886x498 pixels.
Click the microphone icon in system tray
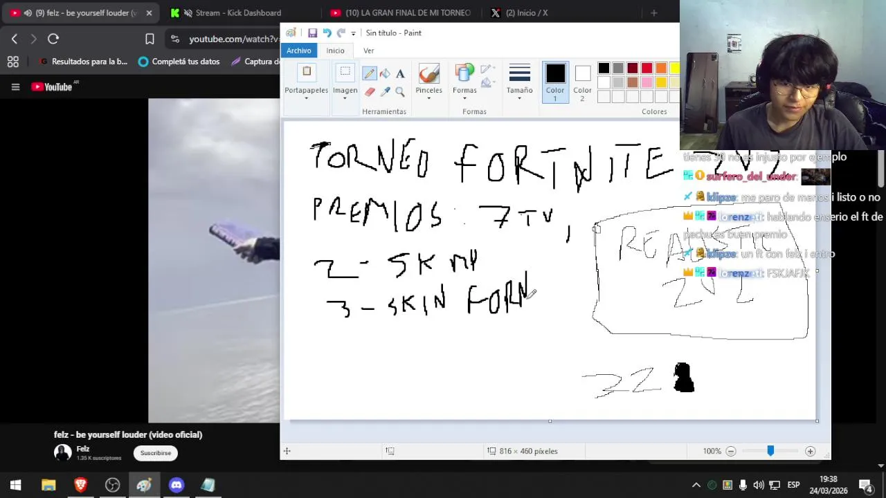743,485
